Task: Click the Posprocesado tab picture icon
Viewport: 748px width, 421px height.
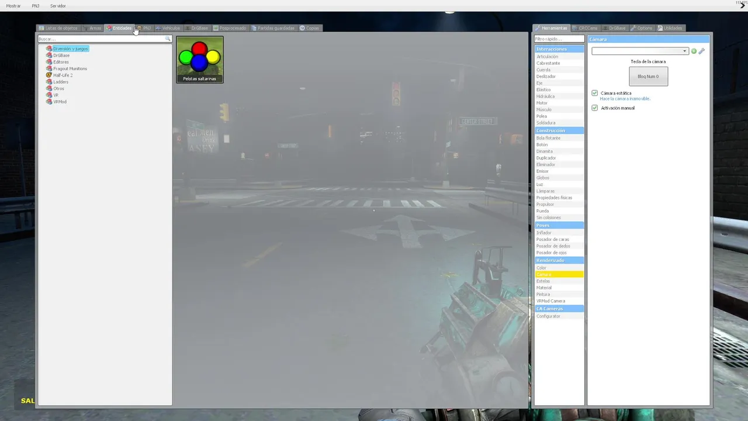Action: [x=216, y=28]
